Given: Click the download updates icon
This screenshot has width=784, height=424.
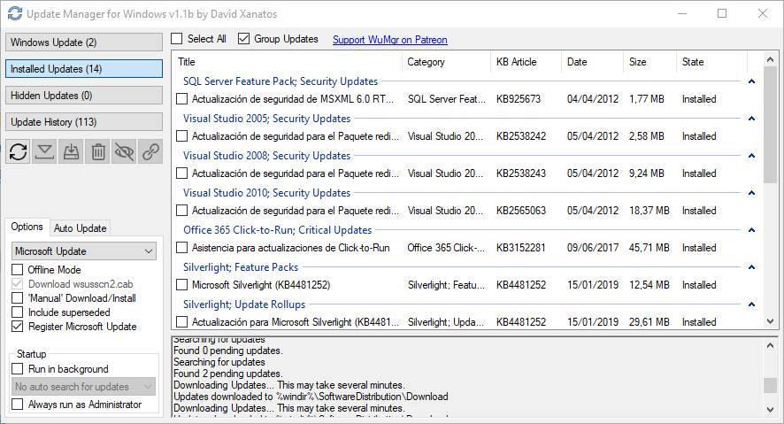Looking at the screenshot, I should (x=44, y=151).
